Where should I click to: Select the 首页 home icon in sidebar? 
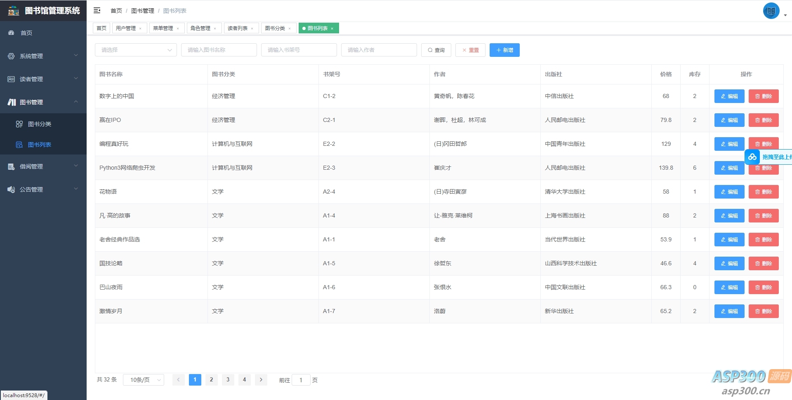click(11, 33)
